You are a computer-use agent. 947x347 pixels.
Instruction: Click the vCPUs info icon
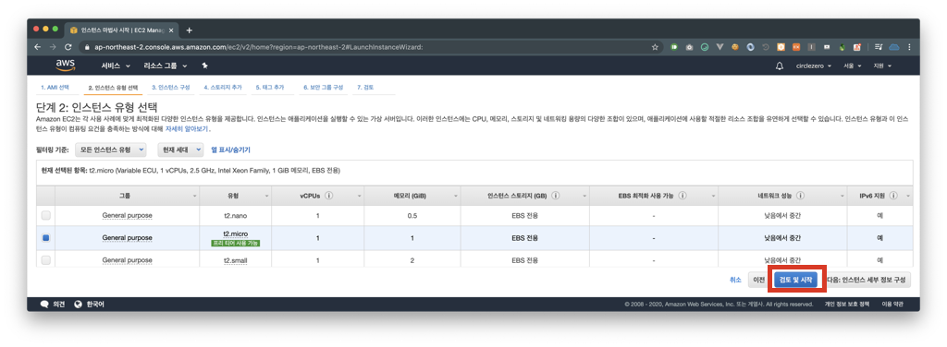click(328, 196)
